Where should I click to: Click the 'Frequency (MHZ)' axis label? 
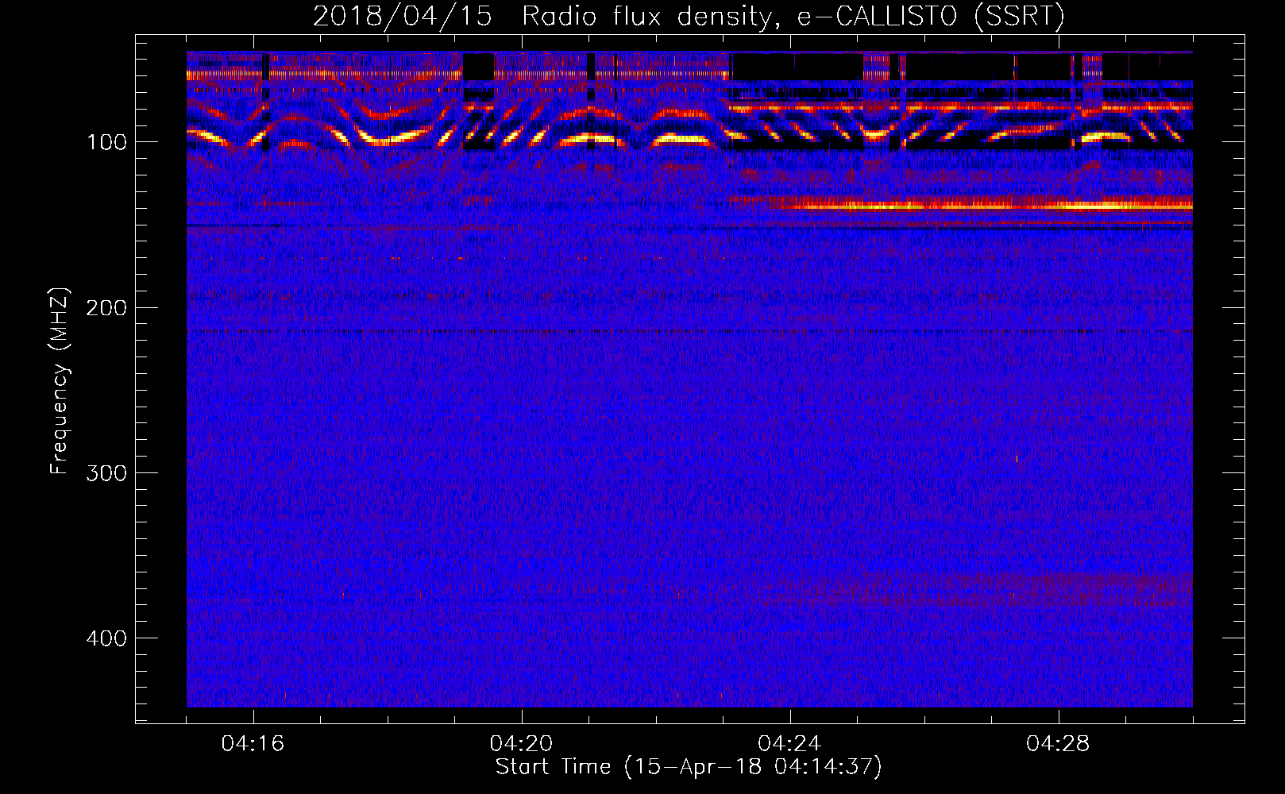(60, 381)
